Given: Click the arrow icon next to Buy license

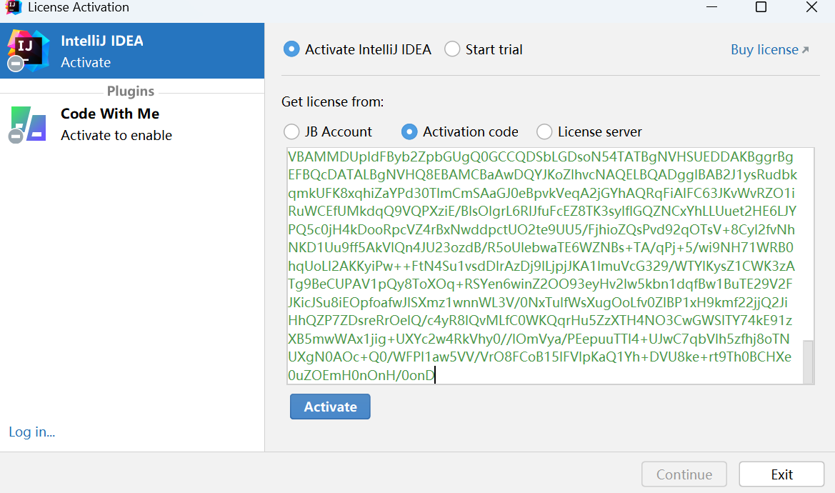Looking at the screenshot, I should click(x=805, y=49).
